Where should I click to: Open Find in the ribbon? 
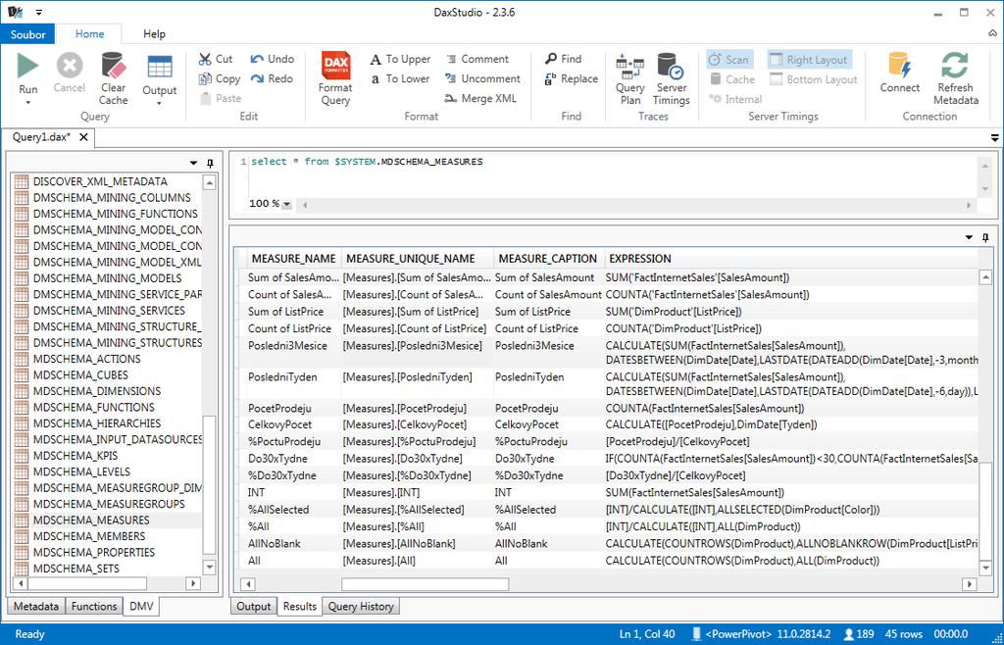[563, 59]
